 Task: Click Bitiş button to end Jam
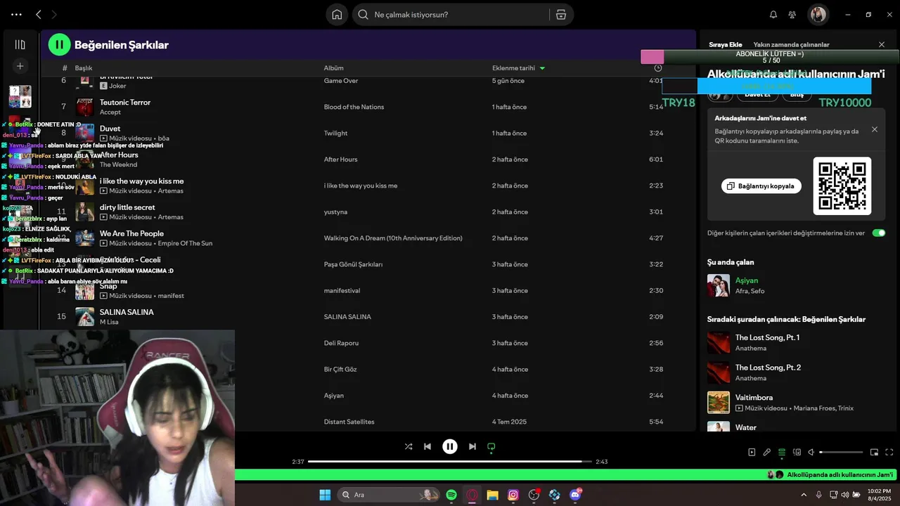797,94
